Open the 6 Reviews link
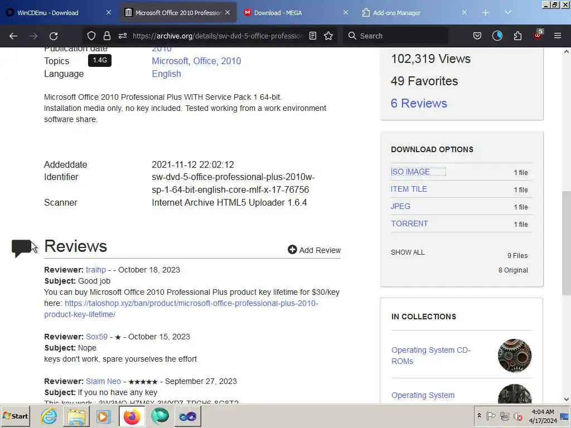 pos(419,103)
